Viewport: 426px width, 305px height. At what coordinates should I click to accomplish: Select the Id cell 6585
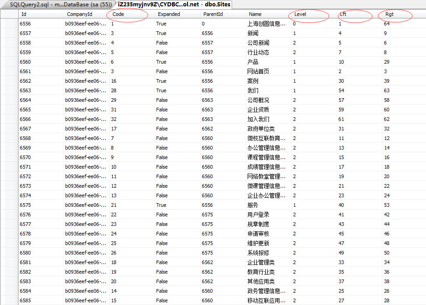tap(41, 300)
